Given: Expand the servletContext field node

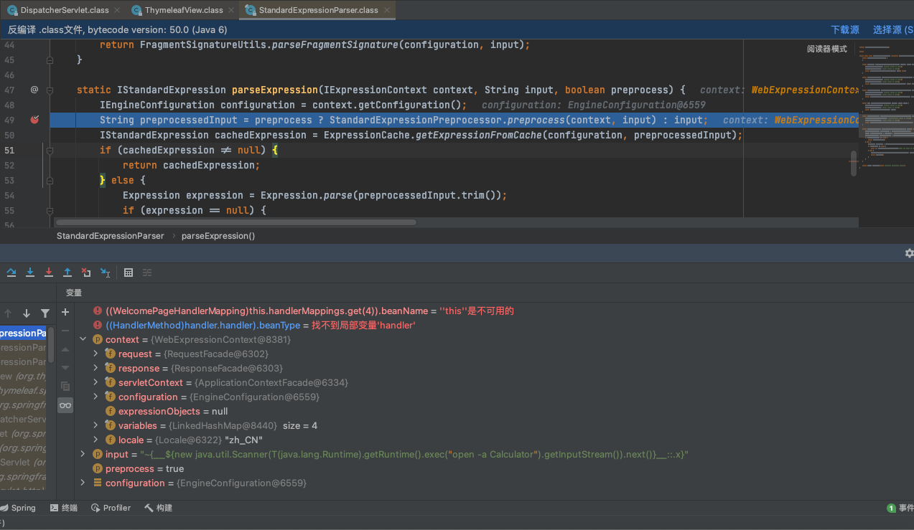Looking at the screenshot, I should 96,382.
